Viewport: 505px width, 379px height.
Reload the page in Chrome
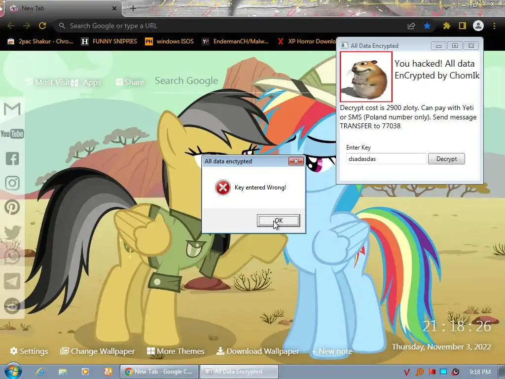(42, 26)
